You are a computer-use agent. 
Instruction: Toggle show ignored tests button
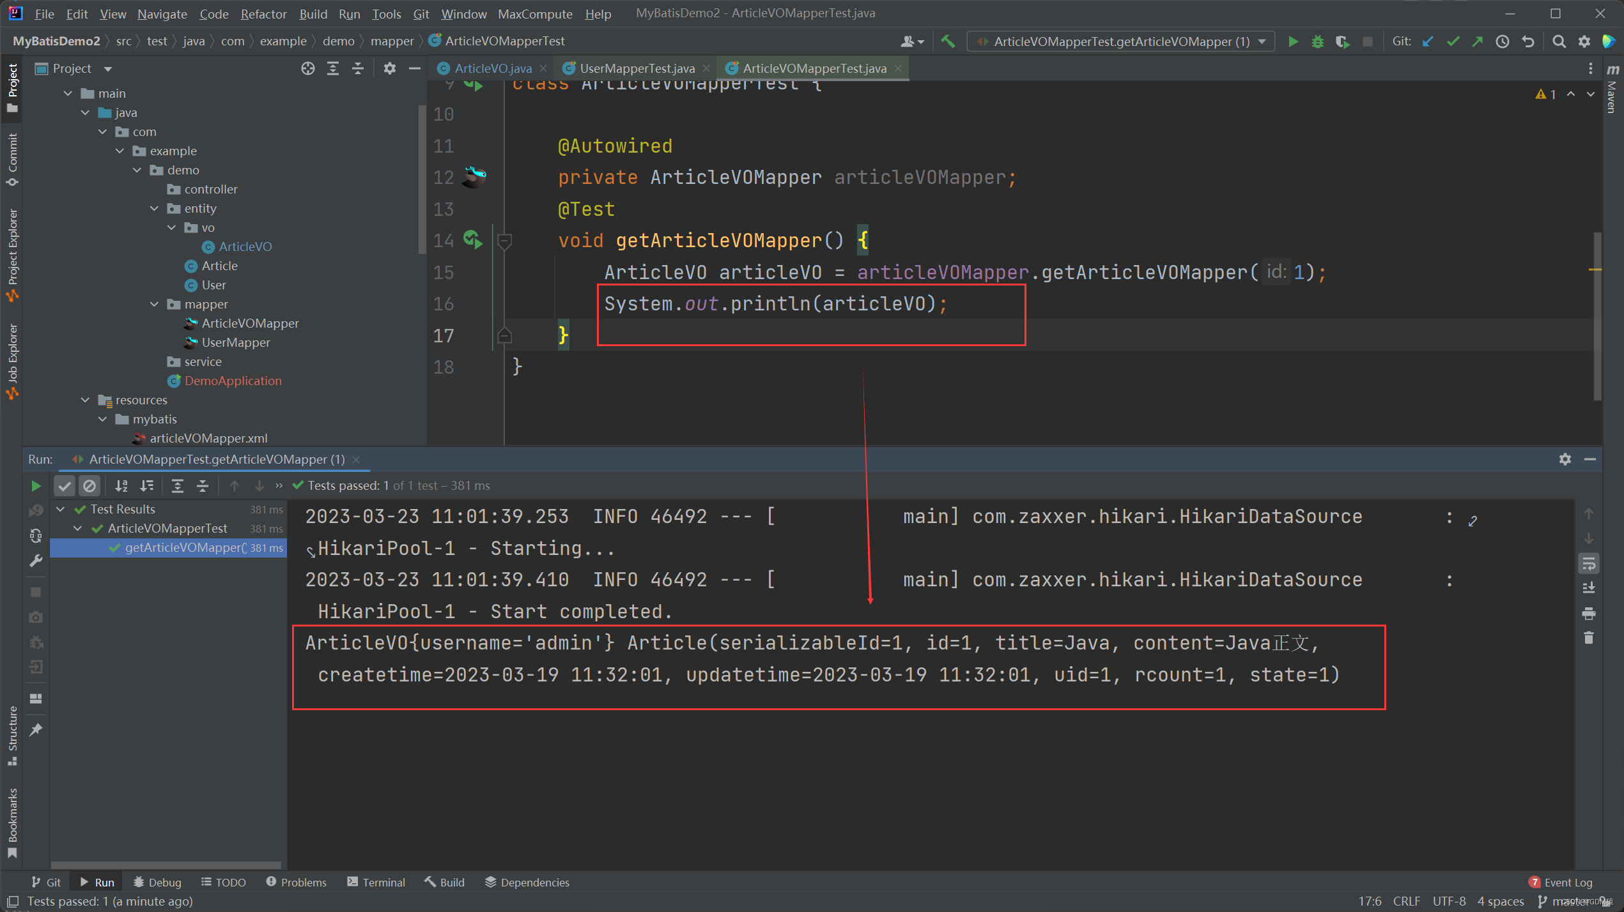tap(89, 486)
